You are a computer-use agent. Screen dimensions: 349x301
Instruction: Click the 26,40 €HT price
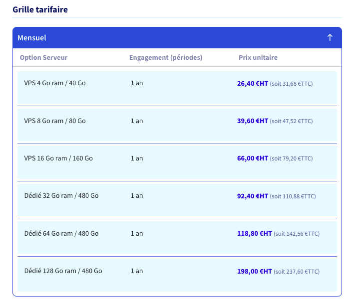point(253,84)
